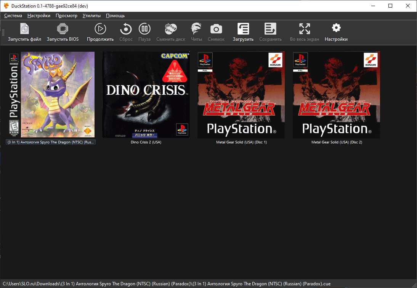Click the Загрузить load state icon
Viewport: 417px width, 288px height.
243,29
